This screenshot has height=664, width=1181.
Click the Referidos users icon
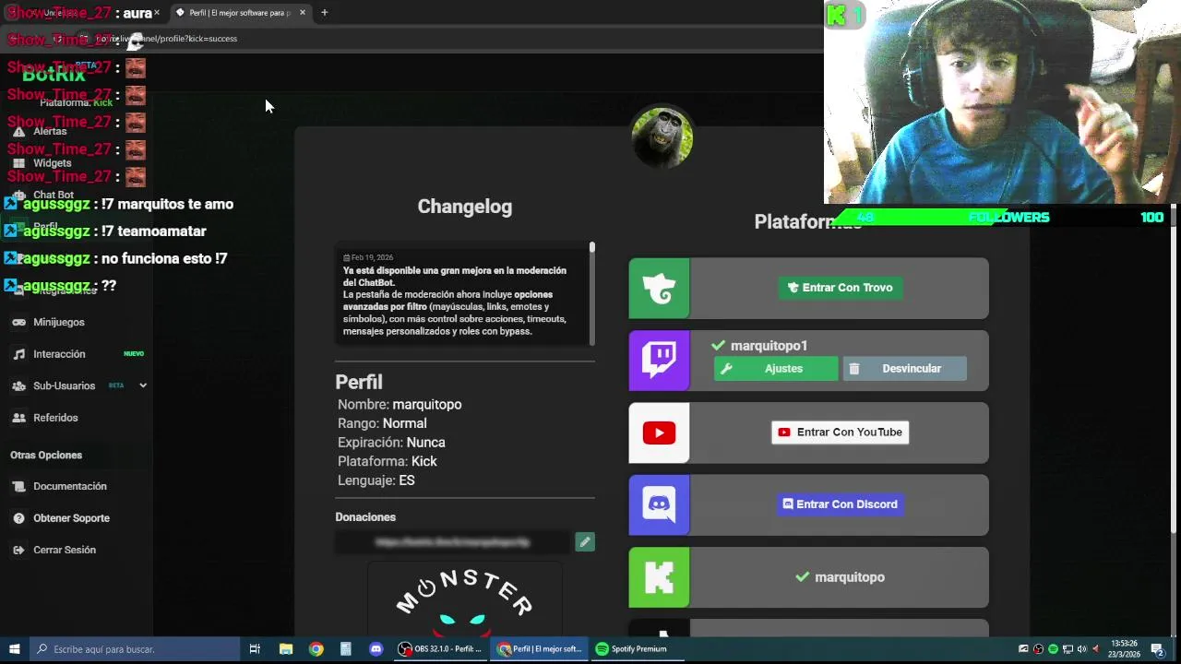(18, 418)
